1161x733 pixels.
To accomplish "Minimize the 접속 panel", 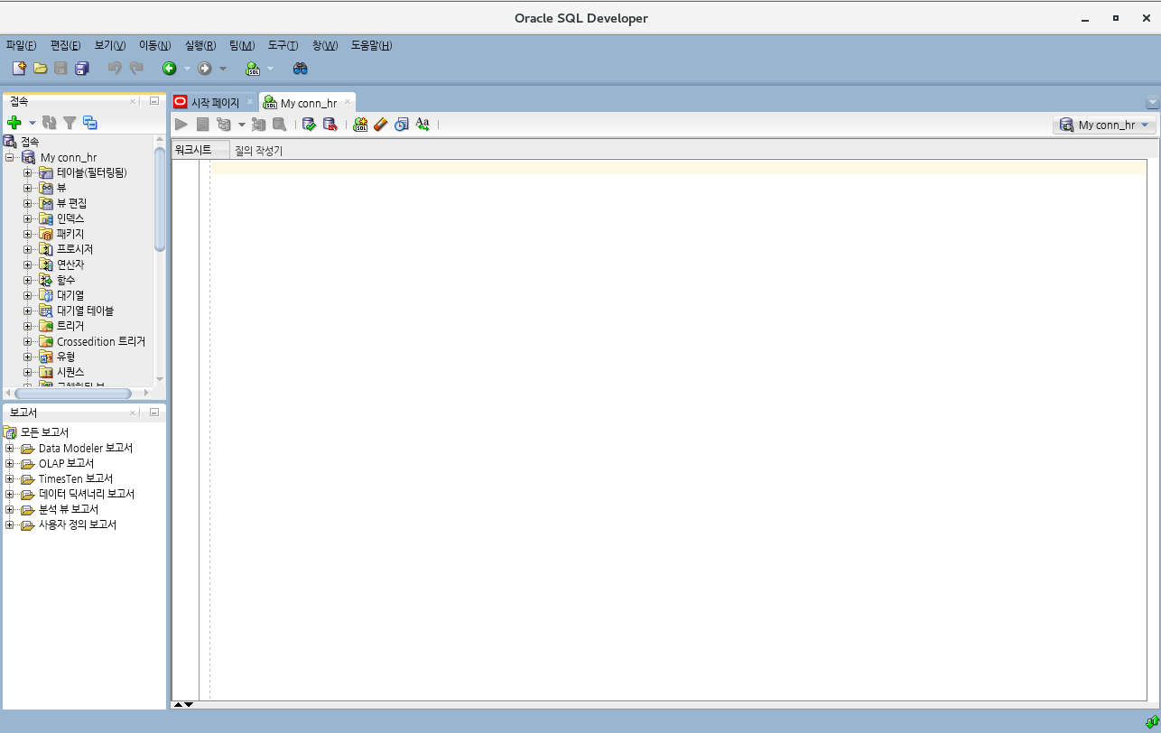I will pos(154,101).
